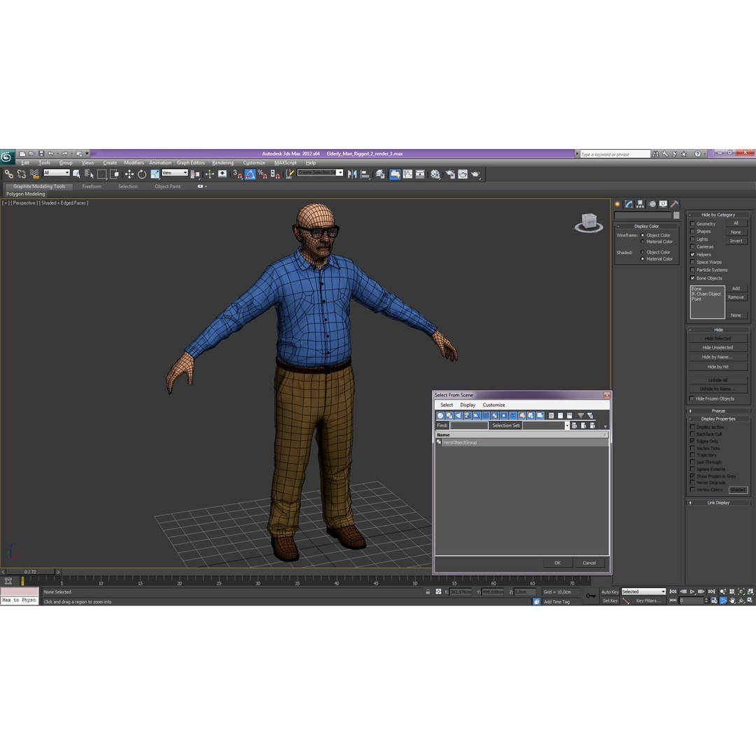Switch to the Motion command panel
Viewport: 756px width, 756px height.
[x=652, y=204]
